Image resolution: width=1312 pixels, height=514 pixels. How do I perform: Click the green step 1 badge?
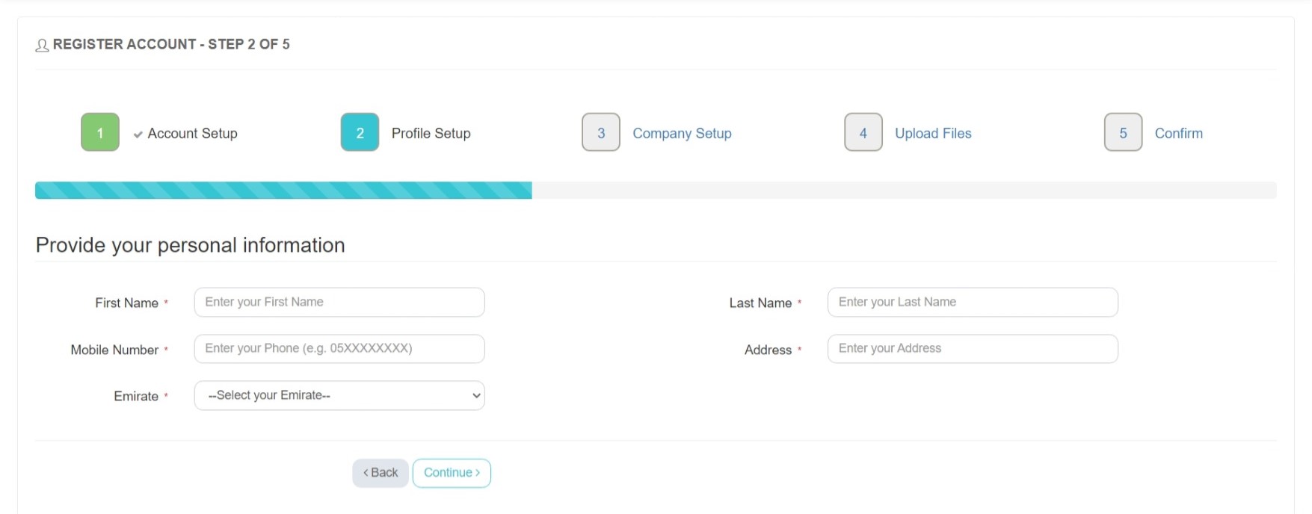pyautogui.click(x=100, y=132)
